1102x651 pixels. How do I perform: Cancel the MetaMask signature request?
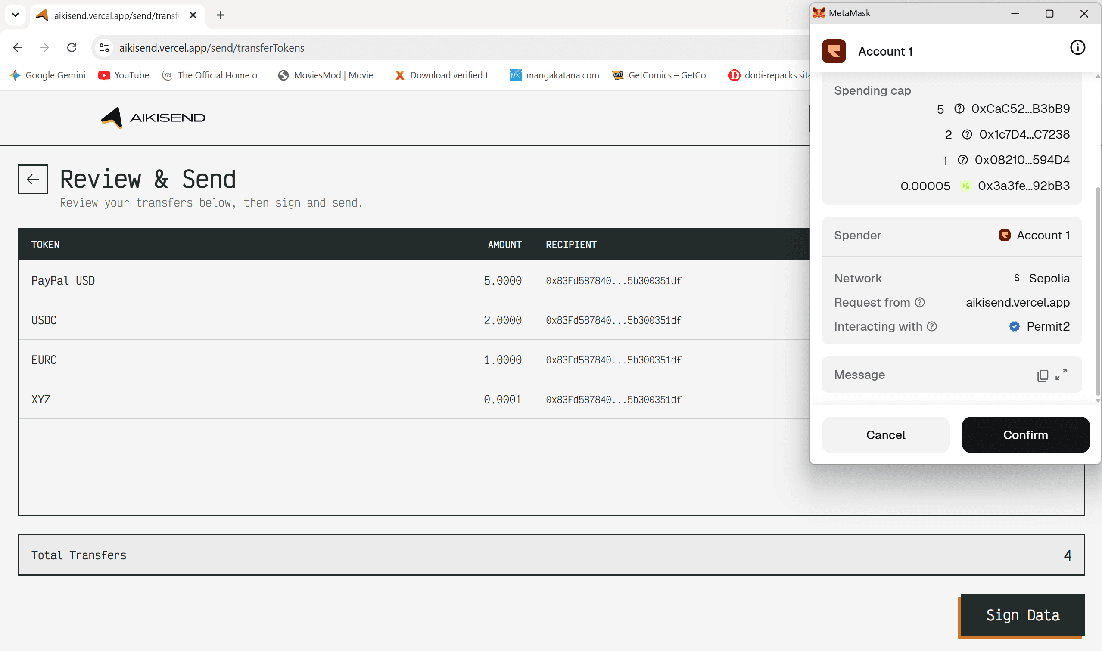coord(885,435)
